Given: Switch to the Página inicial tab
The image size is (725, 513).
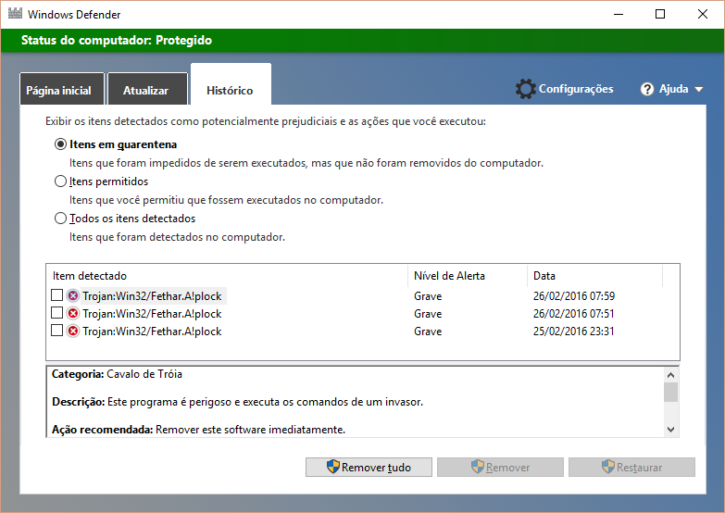Looking at the screenshot, I should 58,91.
